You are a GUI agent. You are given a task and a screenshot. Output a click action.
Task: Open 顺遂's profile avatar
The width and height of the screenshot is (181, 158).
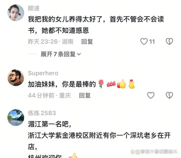pos(16,13)
